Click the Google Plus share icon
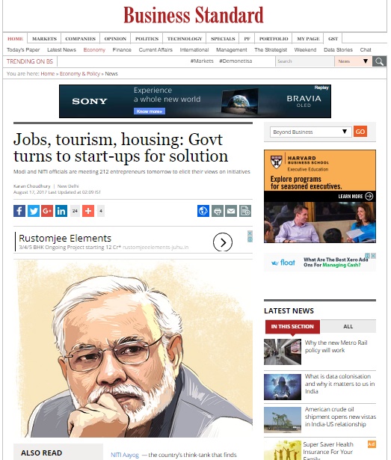391x460 pixels. [47, 211]
